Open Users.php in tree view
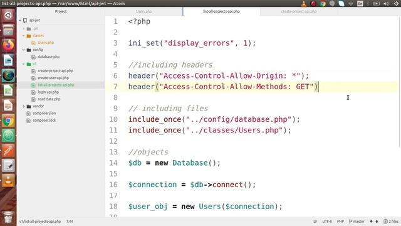Viewport: 401px width, 226px height. point(46,43)
